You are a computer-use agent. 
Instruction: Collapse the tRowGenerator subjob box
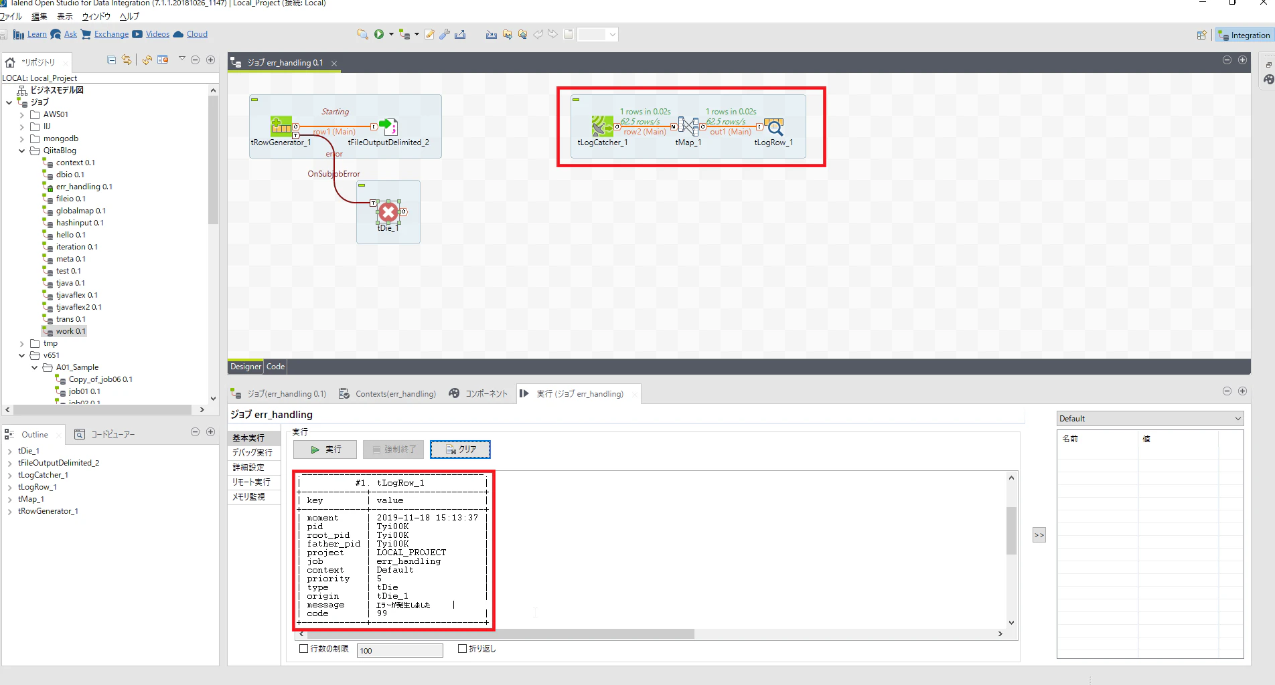coord(254,100)
